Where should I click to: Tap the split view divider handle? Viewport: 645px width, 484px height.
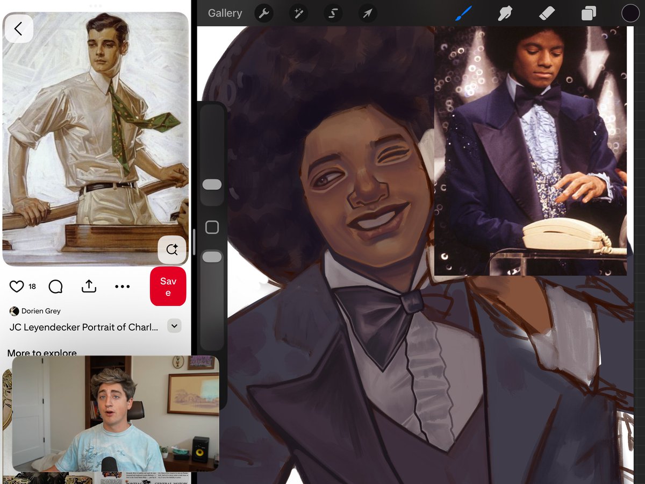[193, 242]
